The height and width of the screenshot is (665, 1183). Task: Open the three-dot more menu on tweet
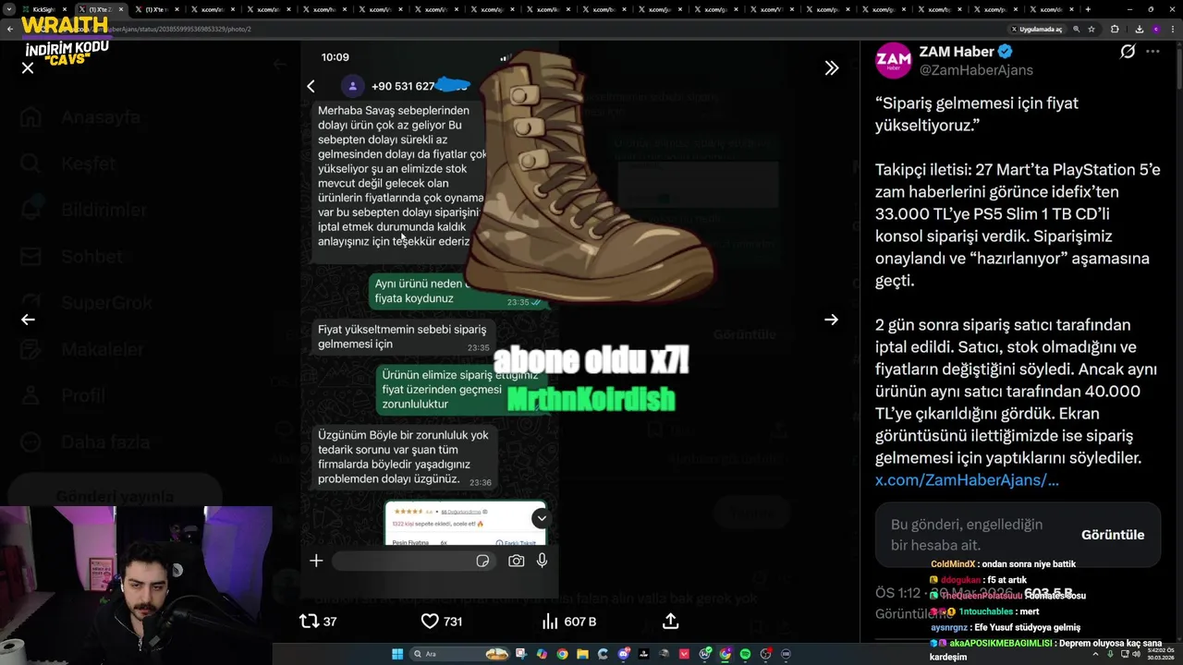click(1153, 52)
